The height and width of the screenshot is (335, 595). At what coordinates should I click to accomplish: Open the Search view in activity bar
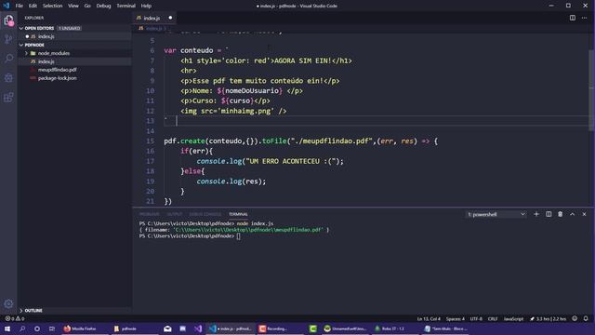[8, 59]
